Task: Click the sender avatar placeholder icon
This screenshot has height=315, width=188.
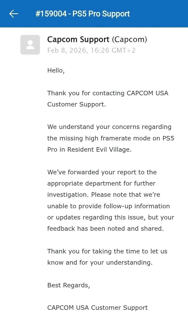Action: tap(30, 45)
